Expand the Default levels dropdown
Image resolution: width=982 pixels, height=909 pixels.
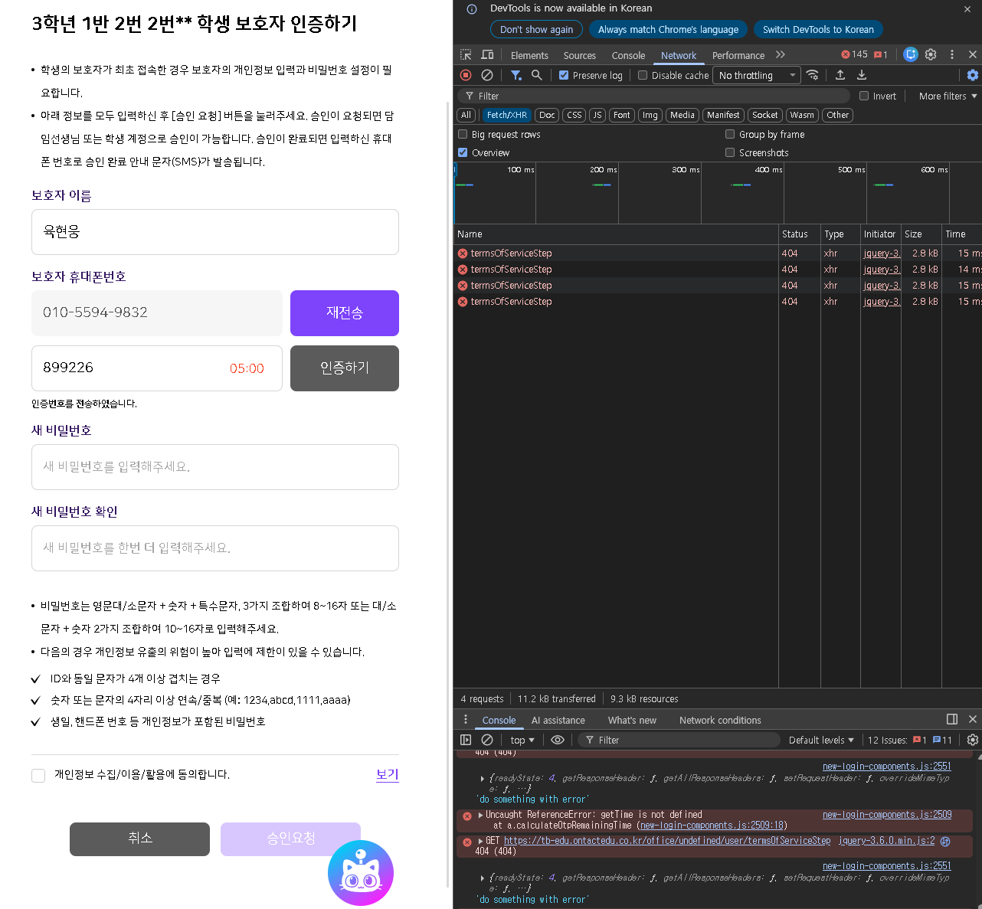(820, 740)
